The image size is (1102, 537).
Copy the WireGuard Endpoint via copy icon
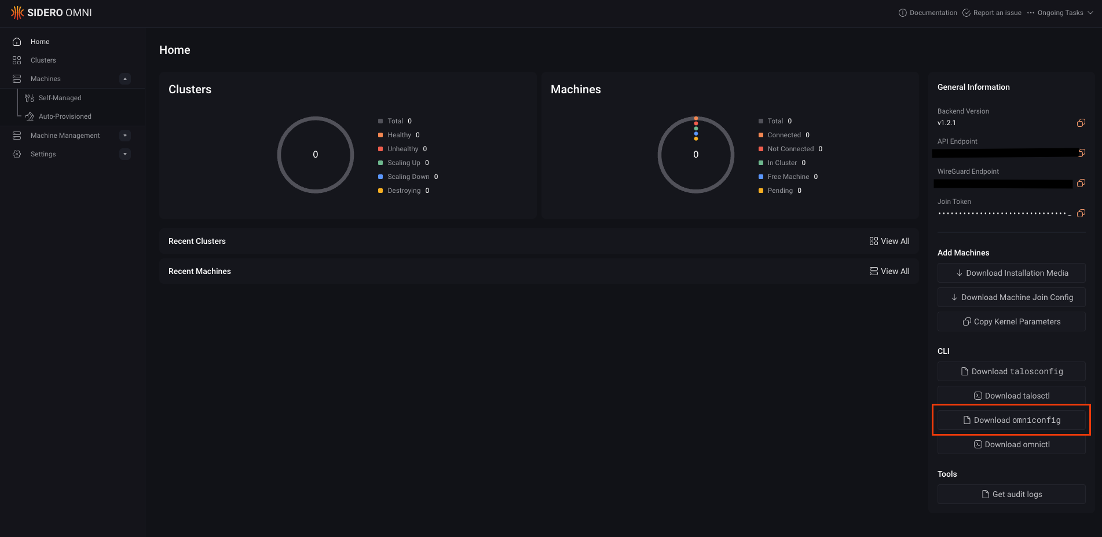[x=1081, y=183]
